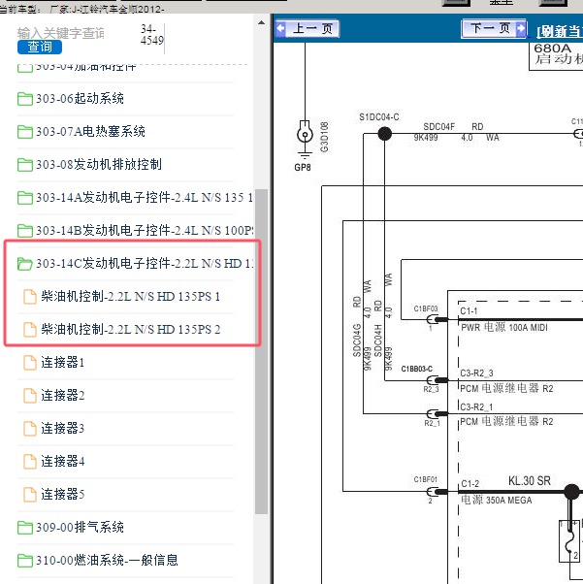Click page icon beside 连接器1
Screen dimensions: 583x584
pos(30,363)
